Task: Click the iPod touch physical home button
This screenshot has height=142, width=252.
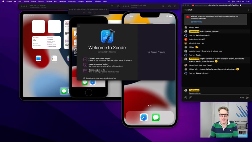Action: pyautogui.click(x=88, y=93)
